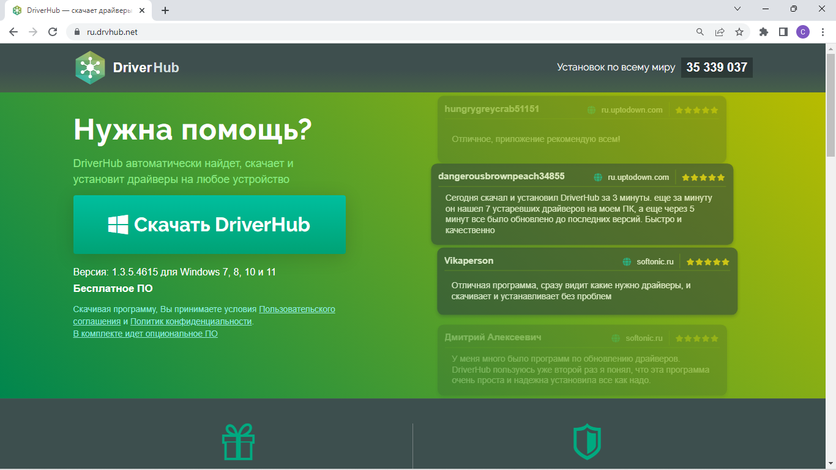Viewport: 836px width, 470px height.
Task: Close the DriverHub tab
Action: click(143, 10)
